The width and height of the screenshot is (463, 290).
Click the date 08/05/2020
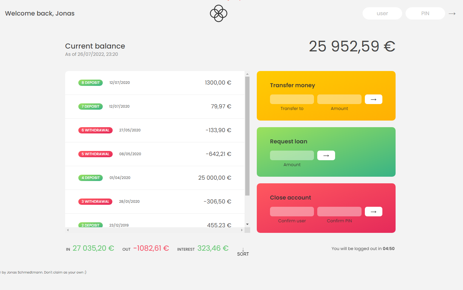click(x=130, y=154)
